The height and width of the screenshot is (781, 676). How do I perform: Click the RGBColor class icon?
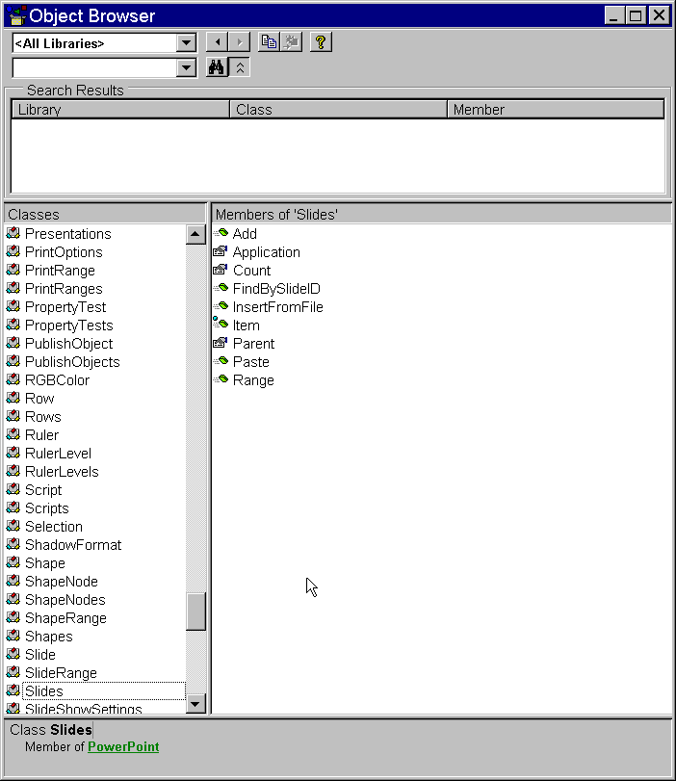pyautogui.click(x=13, y=379)
